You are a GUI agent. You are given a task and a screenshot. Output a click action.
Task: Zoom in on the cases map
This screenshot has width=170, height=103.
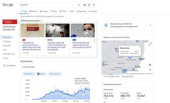150,65
